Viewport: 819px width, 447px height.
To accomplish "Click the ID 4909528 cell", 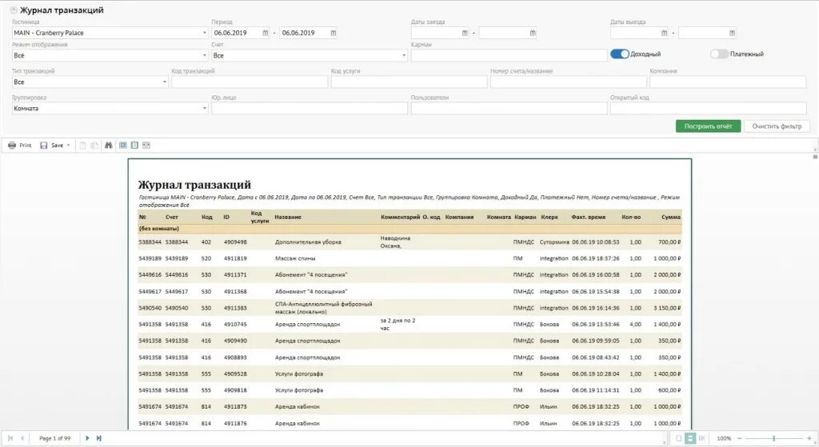I will (x=235, y=374).
